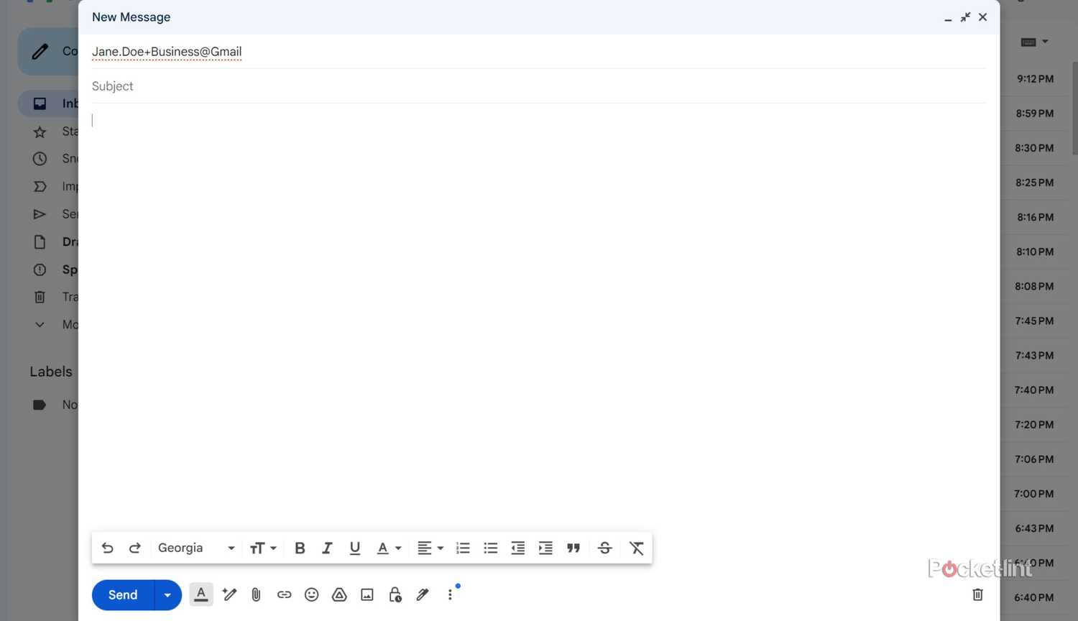Toggle underline formatting
Screen dimensions: 1078x621
click(x=354, y=548)
